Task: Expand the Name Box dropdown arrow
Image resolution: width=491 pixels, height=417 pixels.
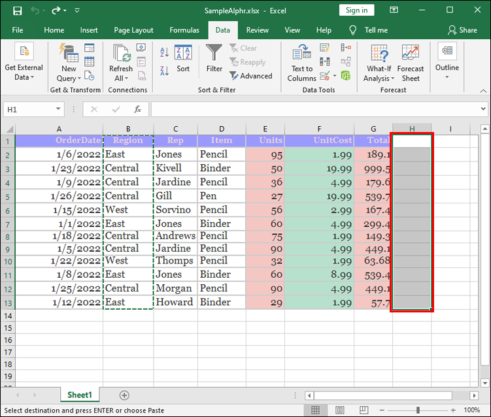Action: pyautogui.click(x=59, y=109)
